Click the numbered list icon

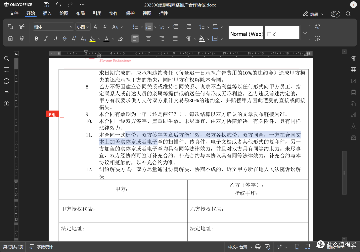pos(149,27)
